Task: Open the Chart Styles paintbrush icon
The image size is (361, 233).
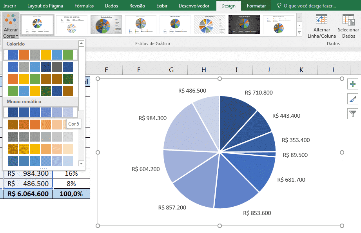Action: [x=352, y=99]
